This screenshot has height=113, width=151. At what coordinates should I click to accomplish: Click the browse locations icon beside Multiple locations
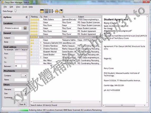pos(25,28)
